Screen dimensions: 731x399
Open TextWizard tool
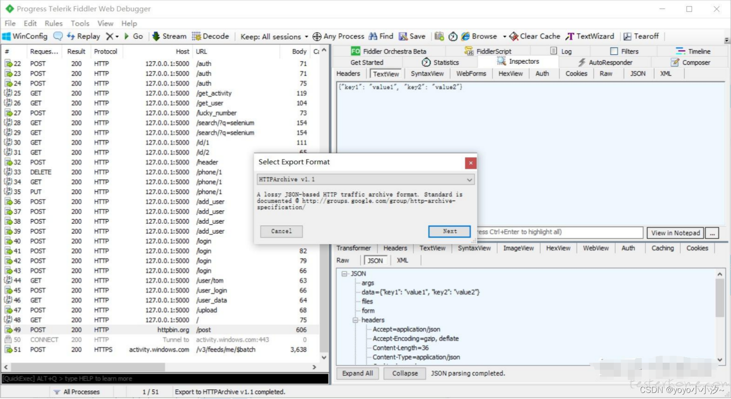tap(590, 36)
